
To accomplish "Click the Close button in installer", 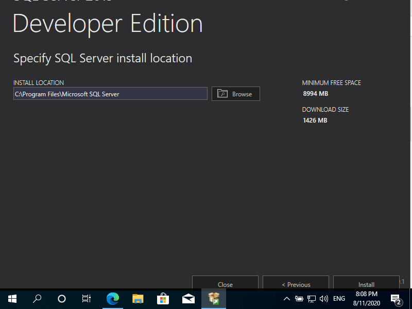I will [x=225, y=283].
